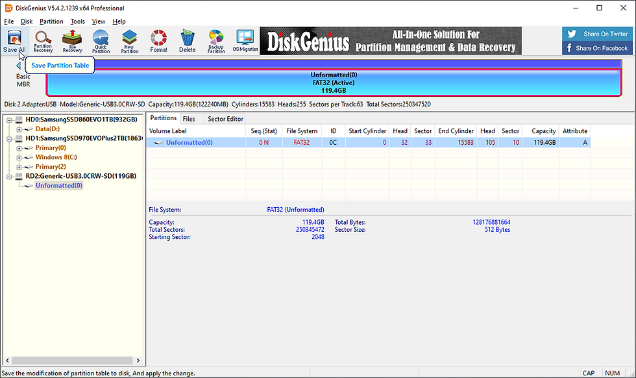
Task: Click the NUM status bar indicator
Action: coord(612,373)
